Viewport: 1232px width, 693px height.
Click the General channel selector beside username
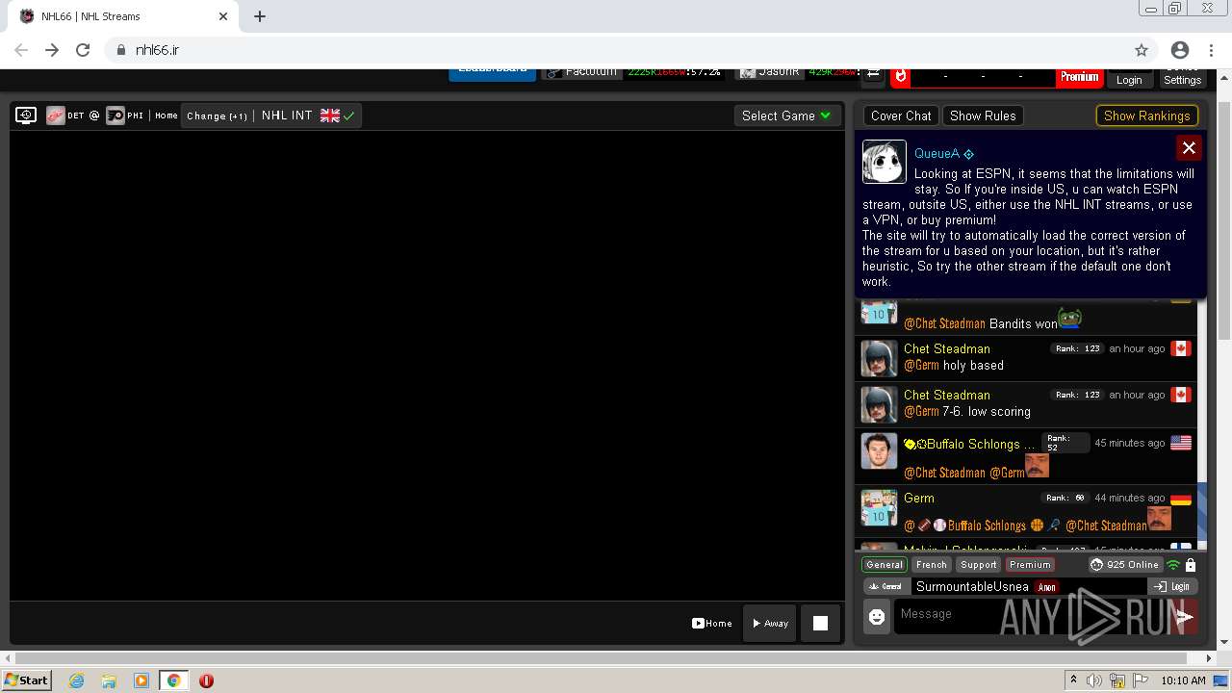[885, 586]
